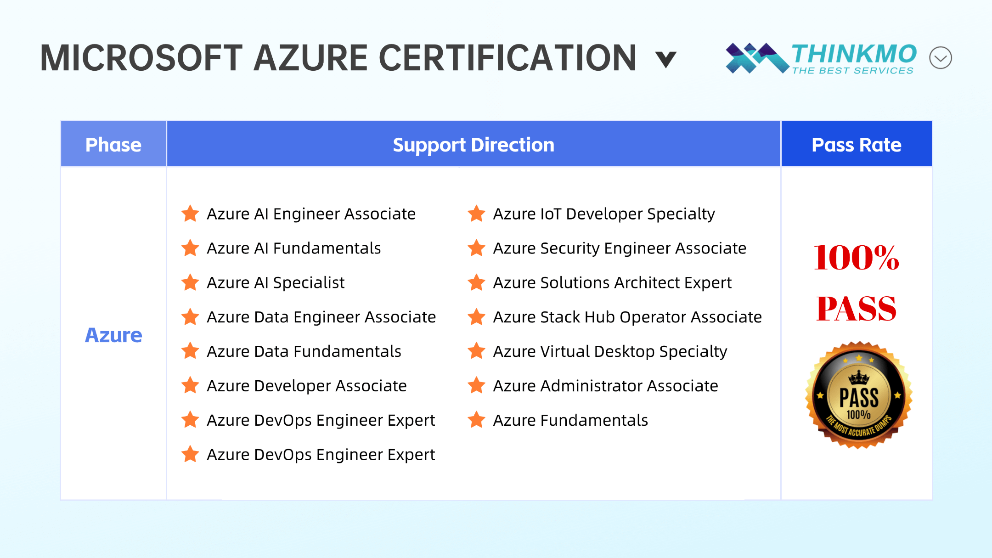992x558 pixels.
Task: Select the Pass Rate column header
Action: [857, 145]
